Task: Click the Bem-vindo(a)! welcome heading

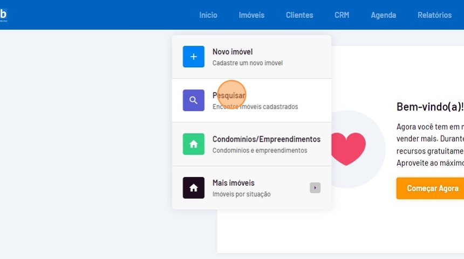Action: [x=429, y=107]
